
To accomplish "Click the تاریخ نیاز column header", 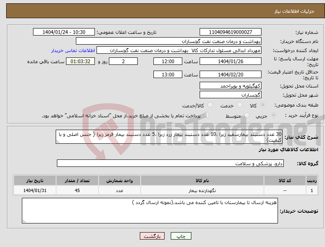I will (x=35, y=180).
